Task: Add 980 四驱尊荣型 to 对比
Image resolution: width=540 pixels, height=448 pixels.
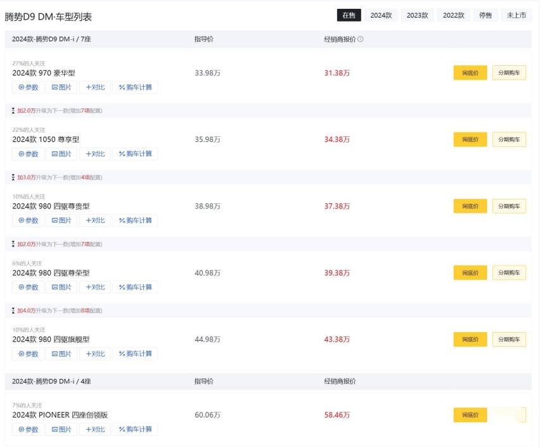Action: [x=95, y=287]
